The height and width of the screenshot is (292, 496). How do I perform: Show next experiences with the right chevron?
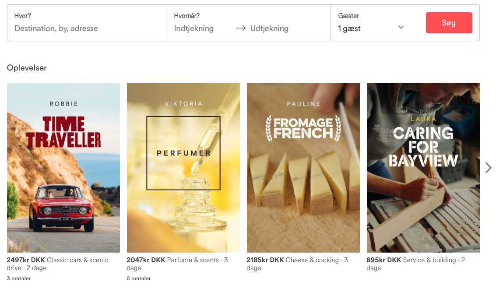(x=489, y=168)
